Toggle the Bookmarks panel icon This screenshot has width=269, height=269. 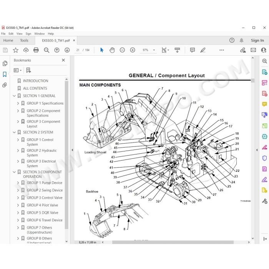click(5, 74)
